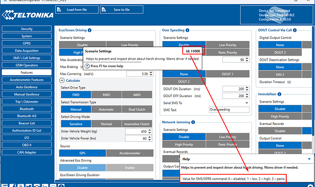Open Network Jamming info icon
Image resolution: width=315 pixels, height=187 pixels.
click(x=193, y=122)
